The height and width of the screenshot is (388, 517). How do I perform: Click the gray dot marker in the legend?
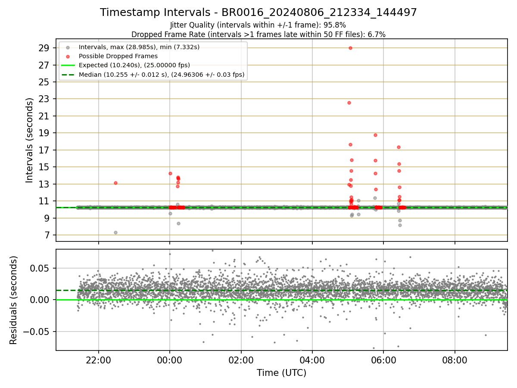[68, 47]
